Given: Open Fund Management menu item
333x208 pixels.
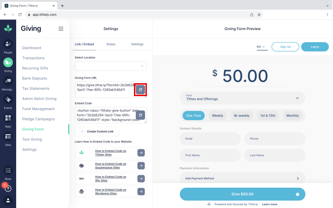Looking at the screenshot, I should tap(38, 109).
